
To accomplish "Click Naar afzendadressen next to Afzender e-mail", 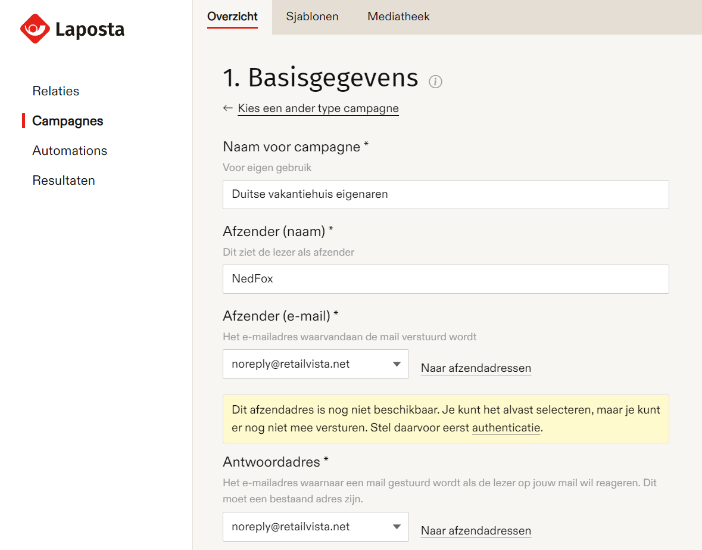I will click(x=475, y=368).
